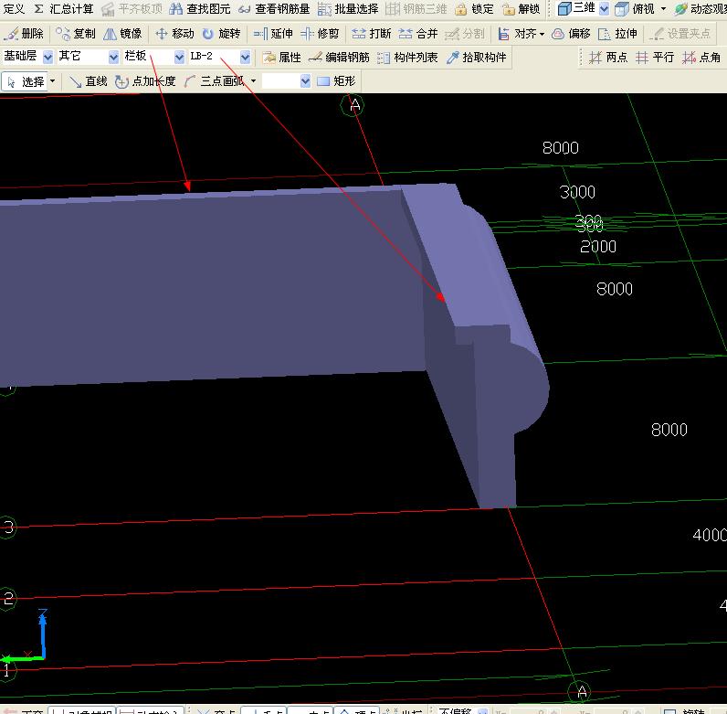727x714 pixels.
Task: Click the greyed 分割 split tool
Action: point(465,34)
